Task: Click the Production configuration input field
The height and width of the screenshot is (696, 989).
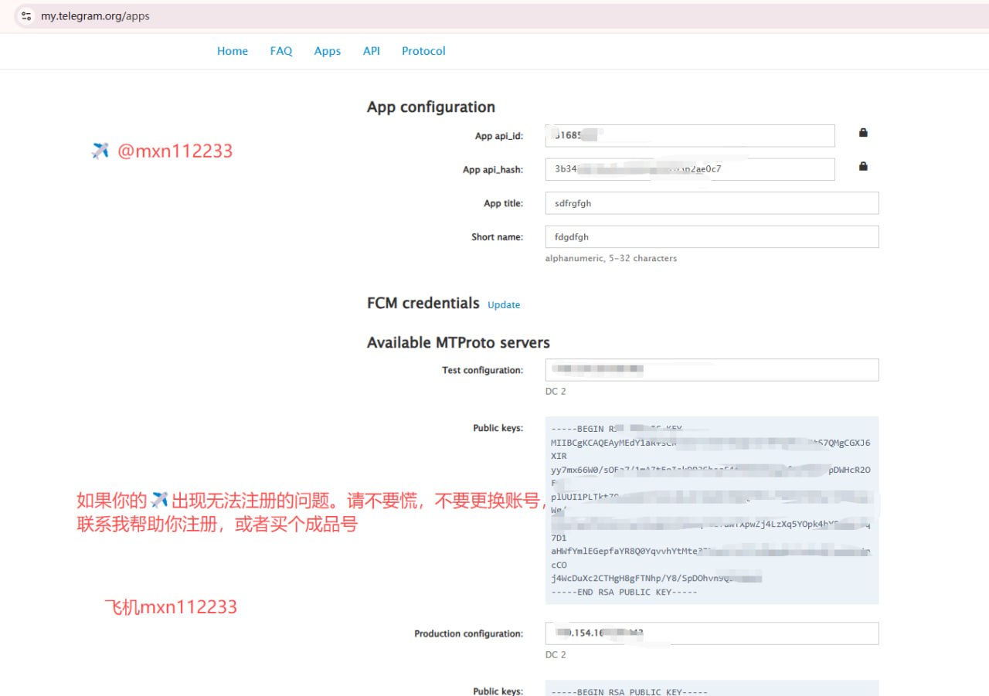Action: tap(711, 633)
